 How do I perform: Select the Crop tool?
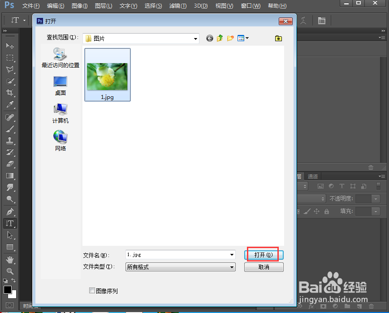point(10,93)
